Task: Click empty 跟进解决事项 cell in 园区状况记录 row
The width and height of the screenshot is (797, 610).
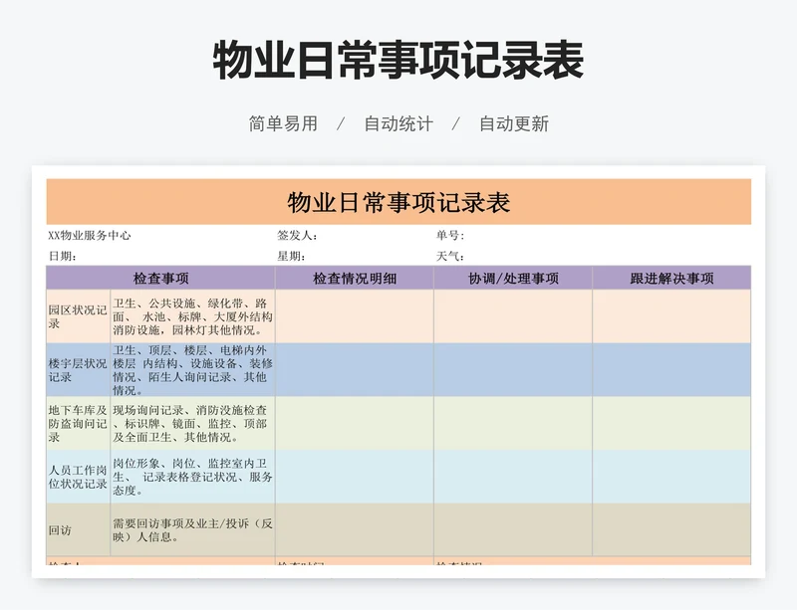Action: point(671,316)
